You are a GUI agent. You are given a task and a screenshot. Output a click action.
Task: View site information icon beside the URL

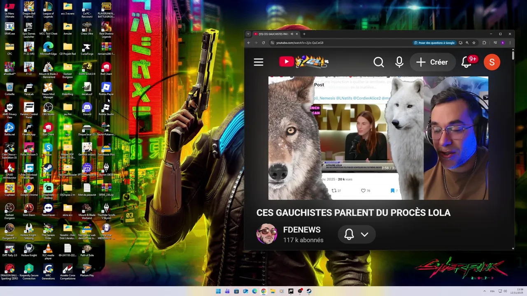tap(272, 43)
